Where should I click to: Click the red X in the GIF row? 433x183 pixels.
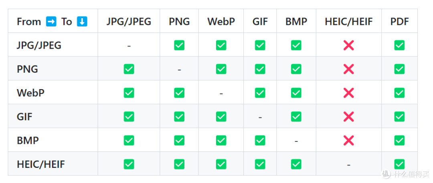coord(349,117)
